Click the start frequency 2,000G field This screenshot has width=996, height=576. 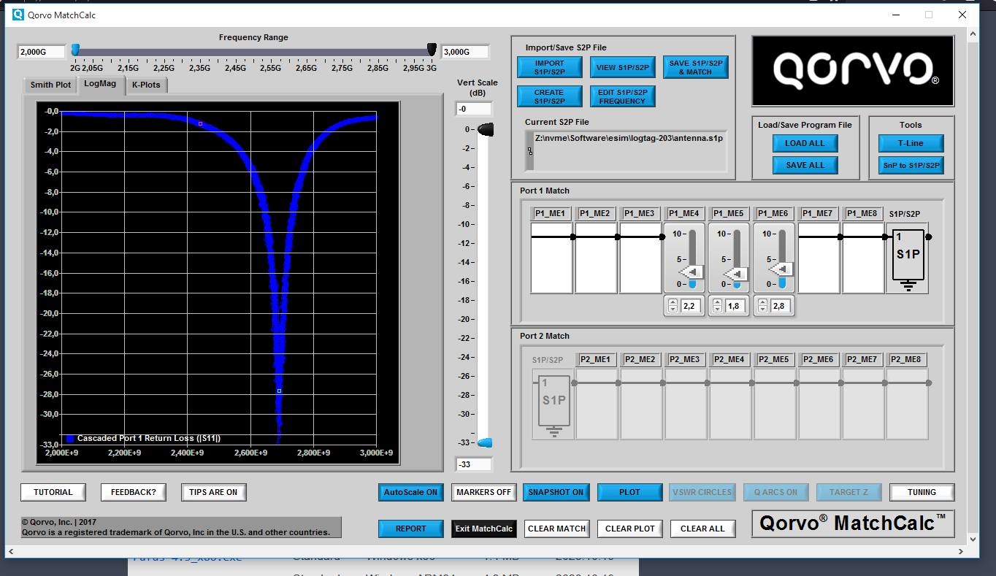(41, 52)
